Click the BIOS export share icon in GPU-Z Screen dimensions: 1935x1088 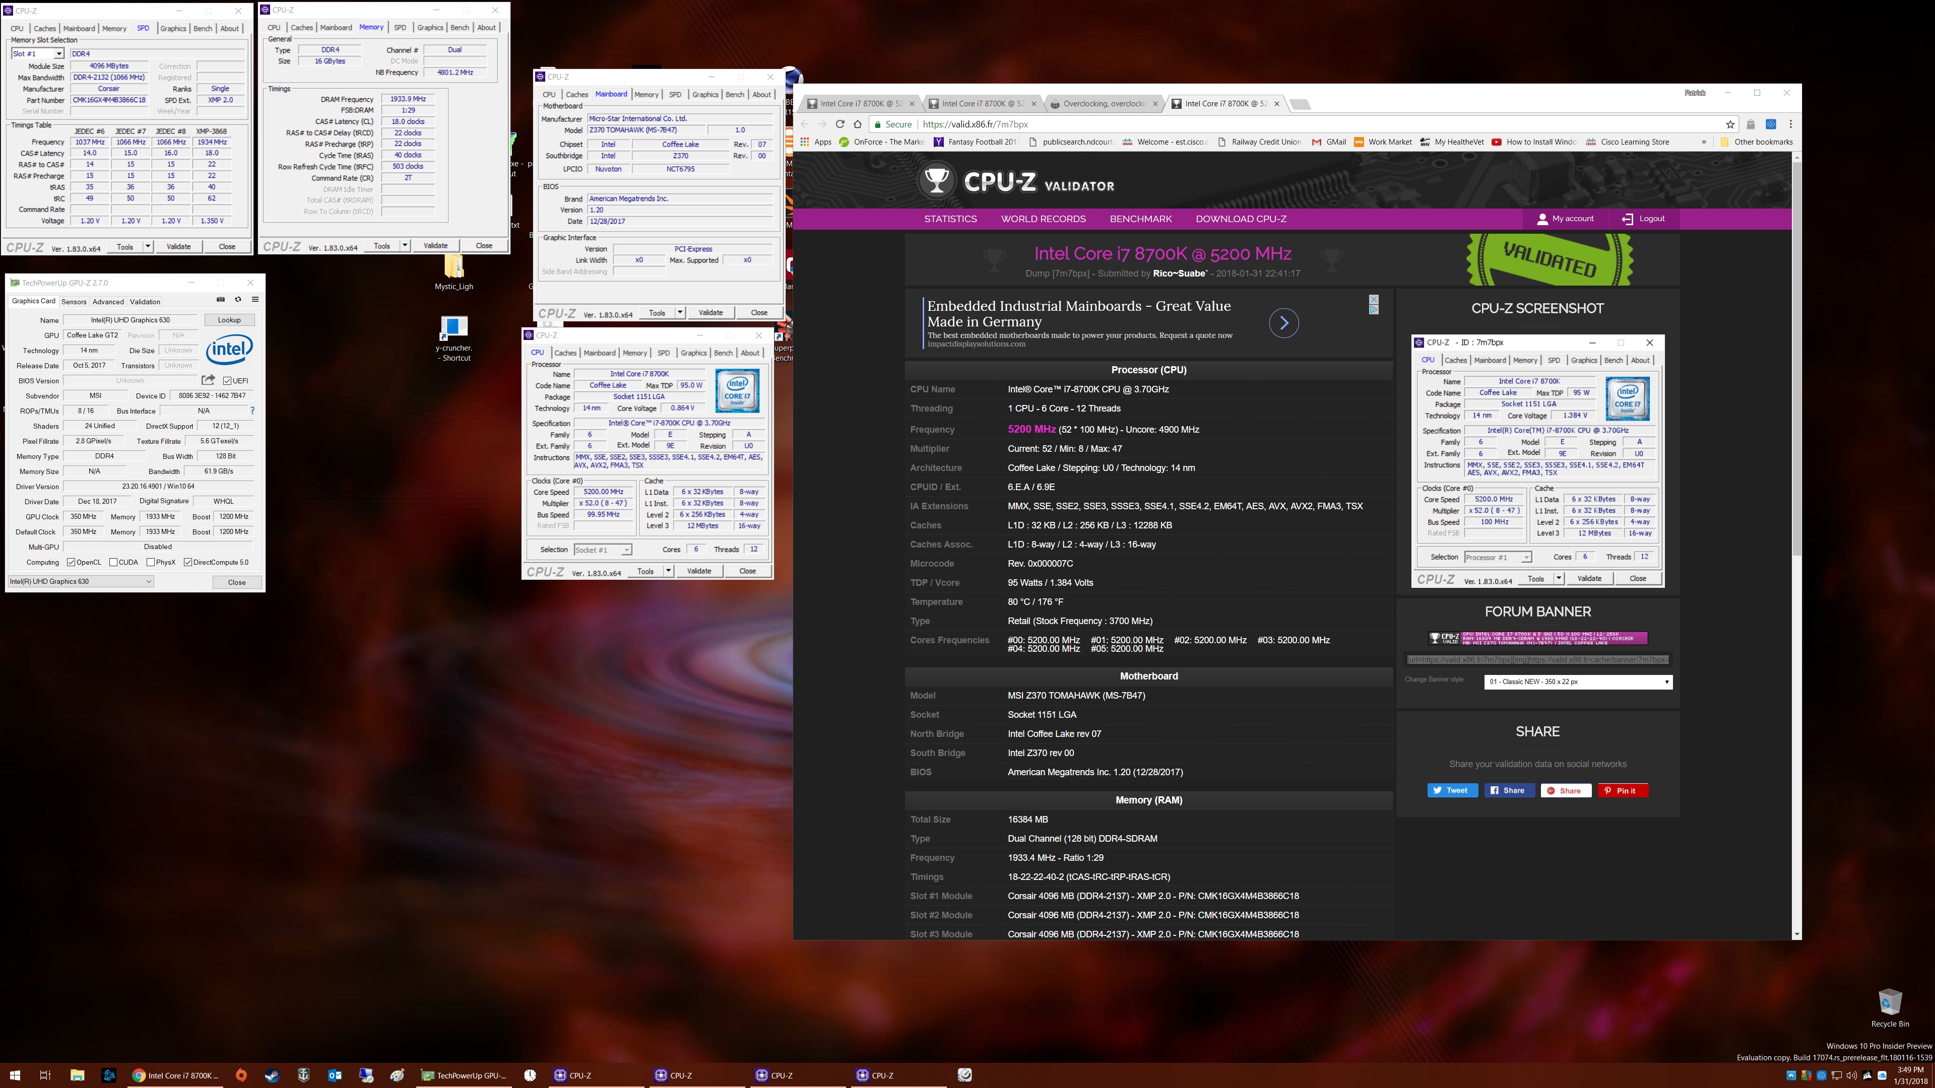(208, 380)
